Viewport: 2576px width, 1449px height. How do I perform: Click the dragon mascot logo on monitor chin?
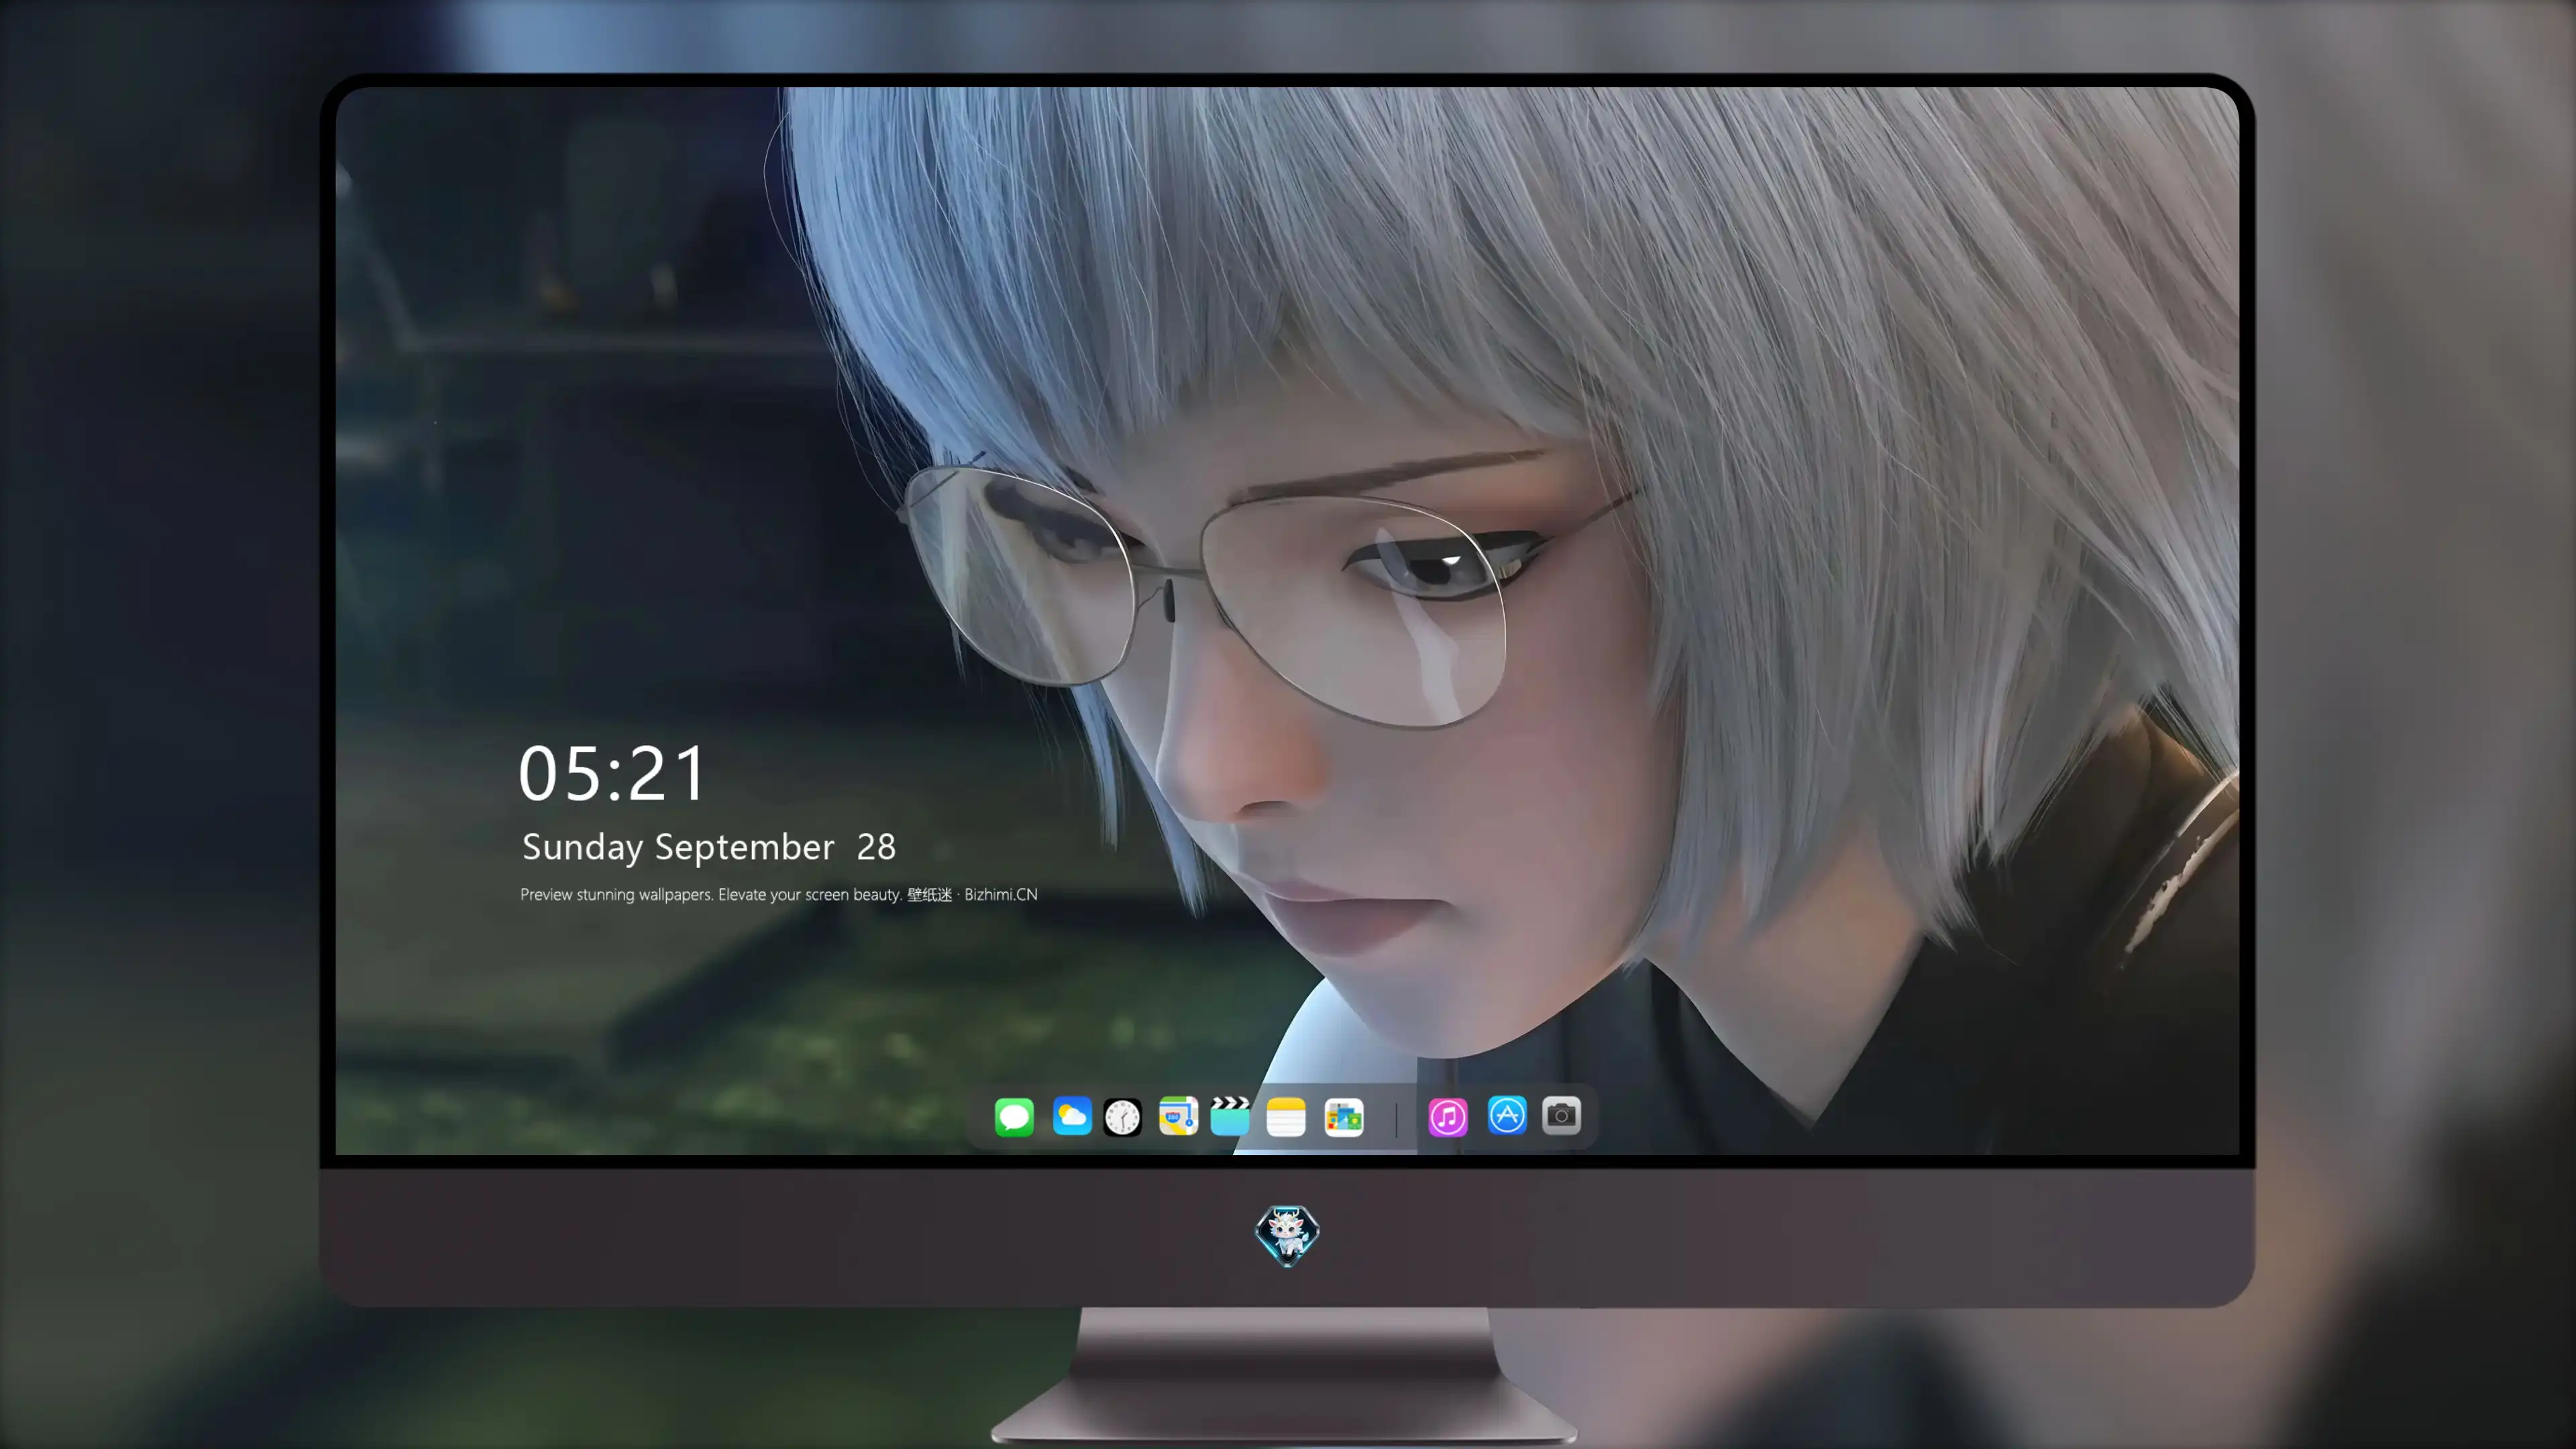pyautogui.click(x=1287, y=1235)
